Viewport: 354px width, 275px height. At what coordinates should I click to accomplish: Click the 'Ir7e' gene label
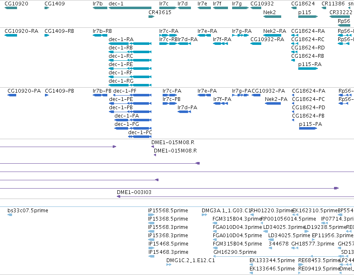pos(202,4)
